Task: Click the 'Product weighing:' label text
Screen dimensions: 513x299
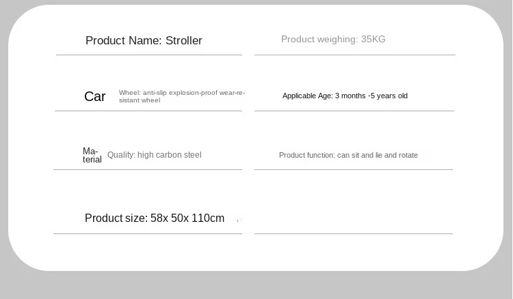Action: click(319, 39)
